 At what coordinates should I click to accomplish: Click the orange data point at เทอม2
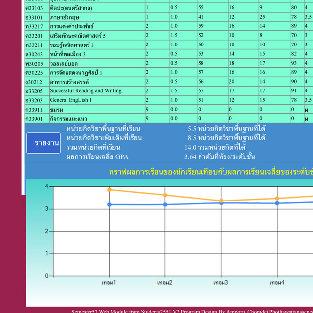[165, 195]
